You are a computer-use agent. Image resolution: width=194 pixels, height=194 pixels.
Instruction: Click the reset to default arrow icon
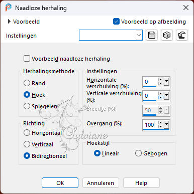click(x=182, y=35)
